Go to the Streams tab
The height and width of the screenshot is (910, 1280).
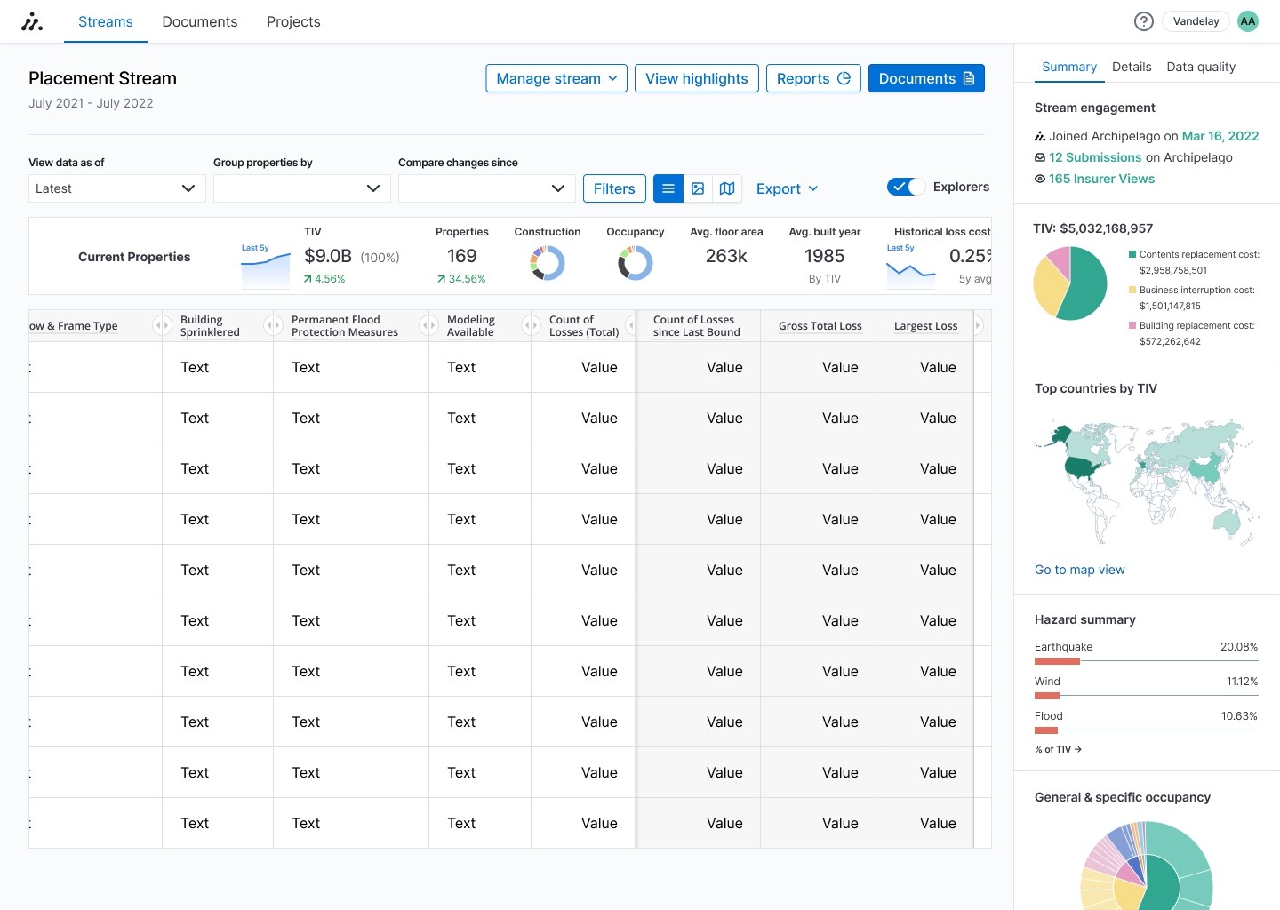106,21
